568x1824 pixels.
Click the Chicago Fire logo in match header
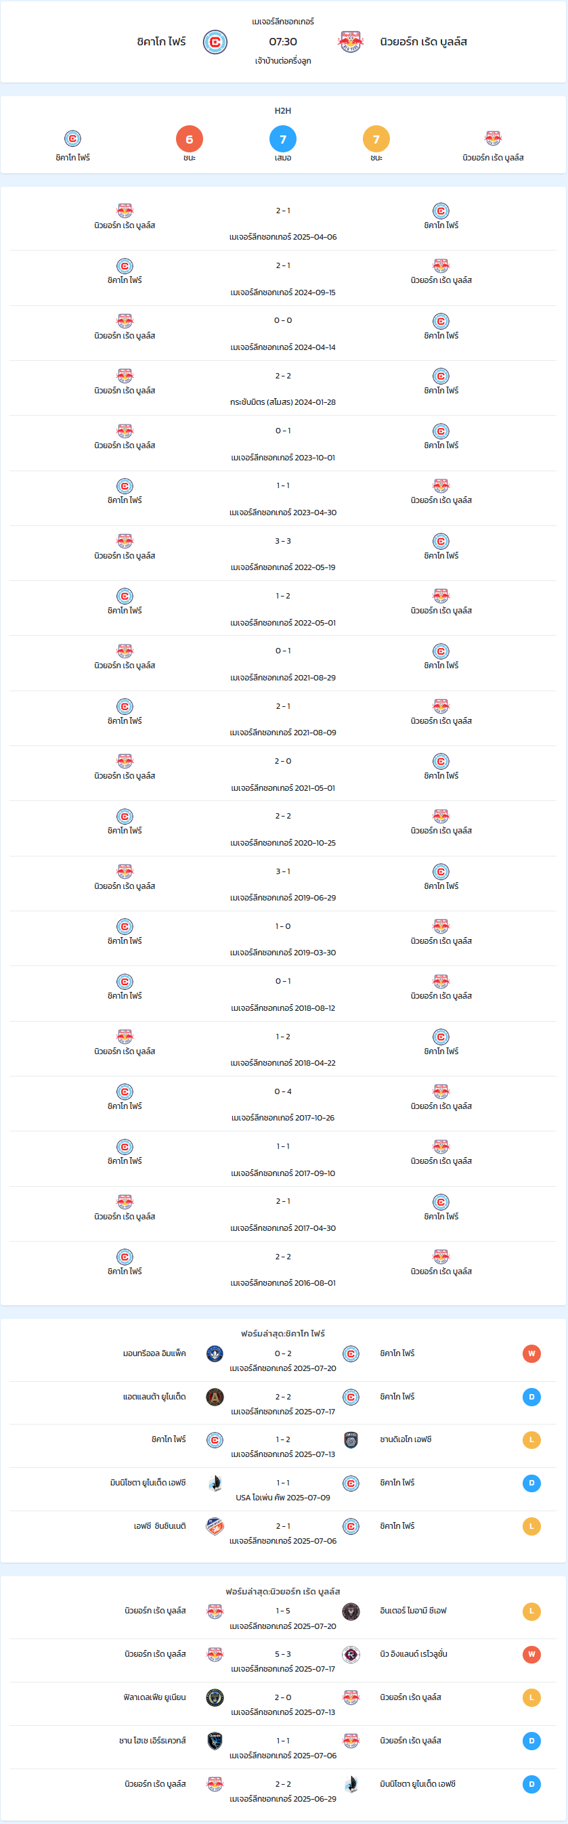pos(215,42)
